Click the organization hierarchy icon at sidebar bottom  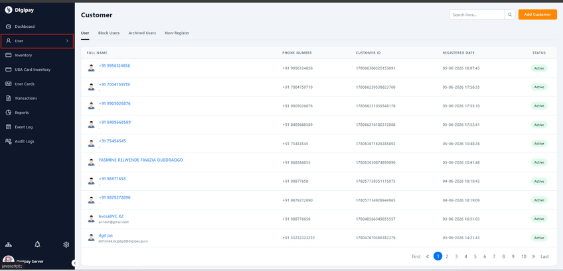(x=9, y=244)
